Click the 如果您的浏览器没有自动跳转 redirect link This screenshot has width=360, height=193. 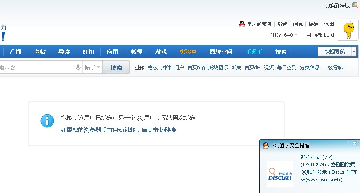point(118,130)
